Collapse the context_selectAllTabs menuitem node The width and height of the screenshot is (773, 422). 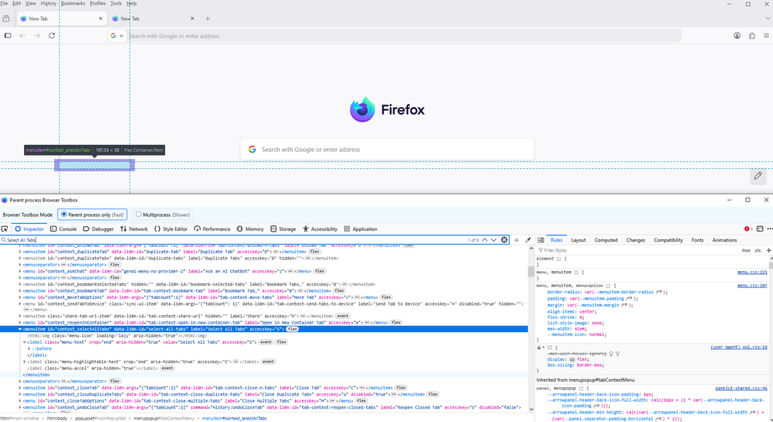20,329
